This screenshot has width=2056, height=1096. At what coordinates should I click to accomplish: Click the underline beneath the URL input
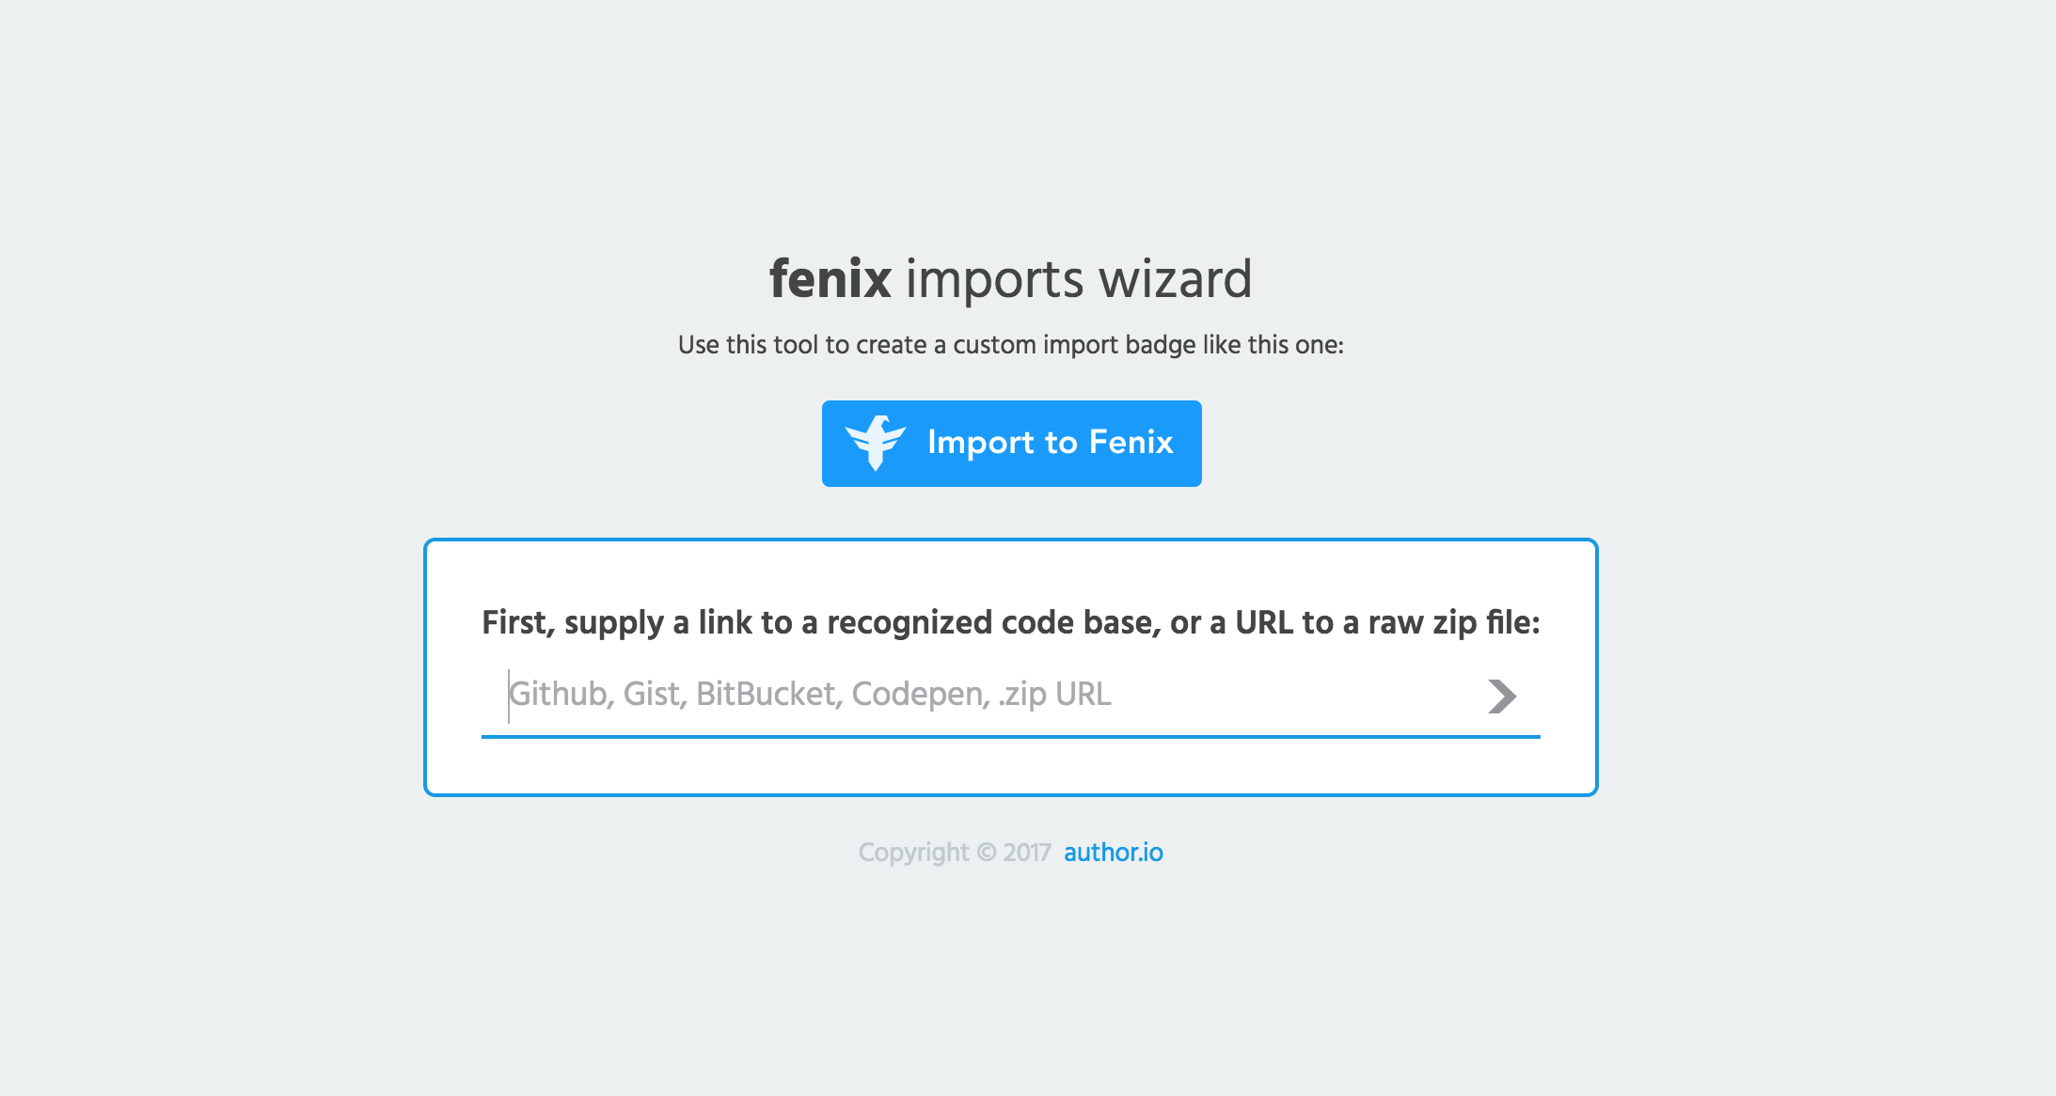pos(1011,739)
